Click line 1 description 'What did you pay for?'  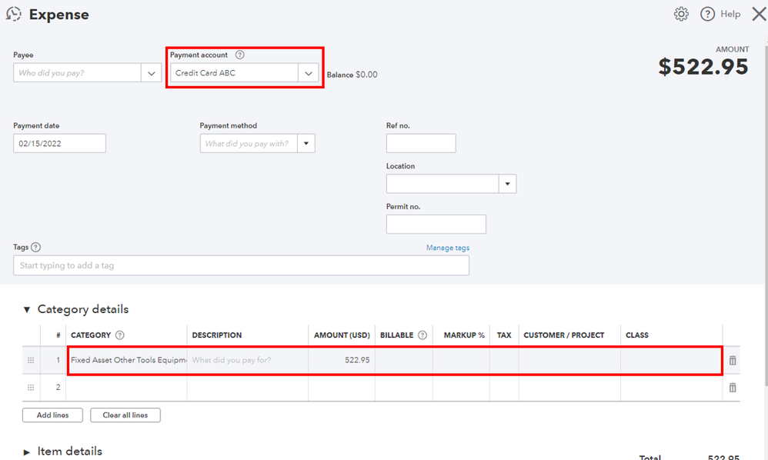coord(247,360)
